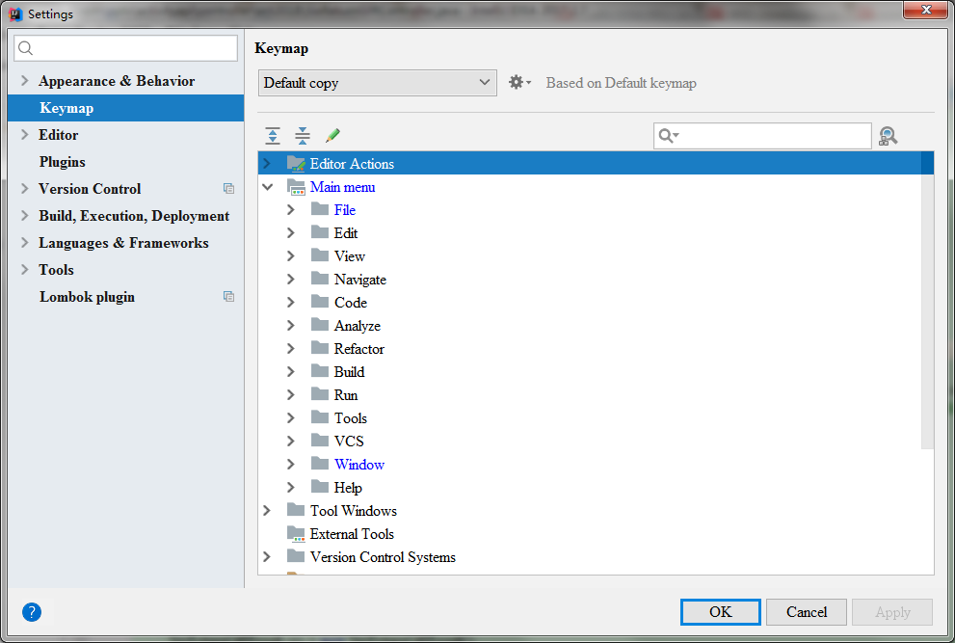Image resolution: width=955 pixels, height=643 pixels.
Task: Expand the Tool Windows node
Action: pos(267,511)
